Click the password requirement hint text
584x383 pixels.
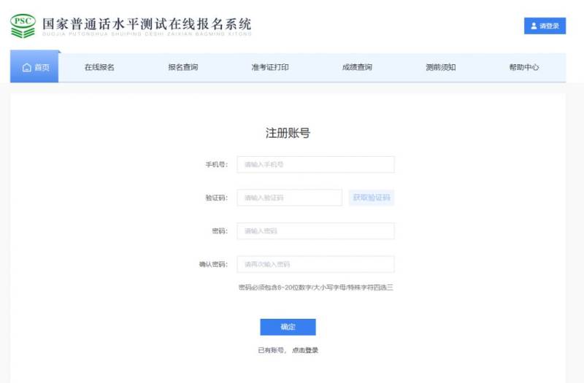coord(315,287)
